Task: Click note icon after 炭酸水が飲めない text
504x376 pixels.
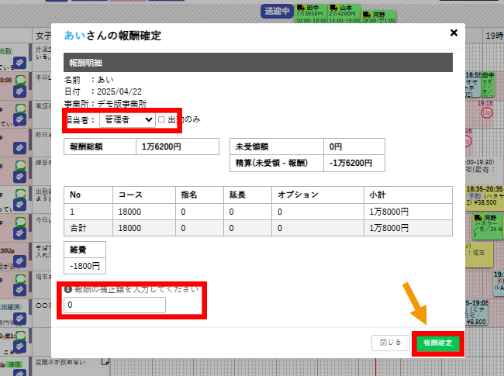Action: tap(105, 361)
